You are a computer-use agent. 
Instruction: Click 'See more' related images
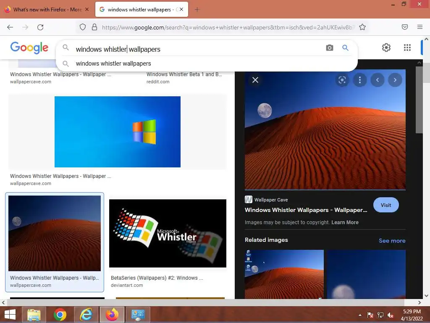(x=392, y=241)
